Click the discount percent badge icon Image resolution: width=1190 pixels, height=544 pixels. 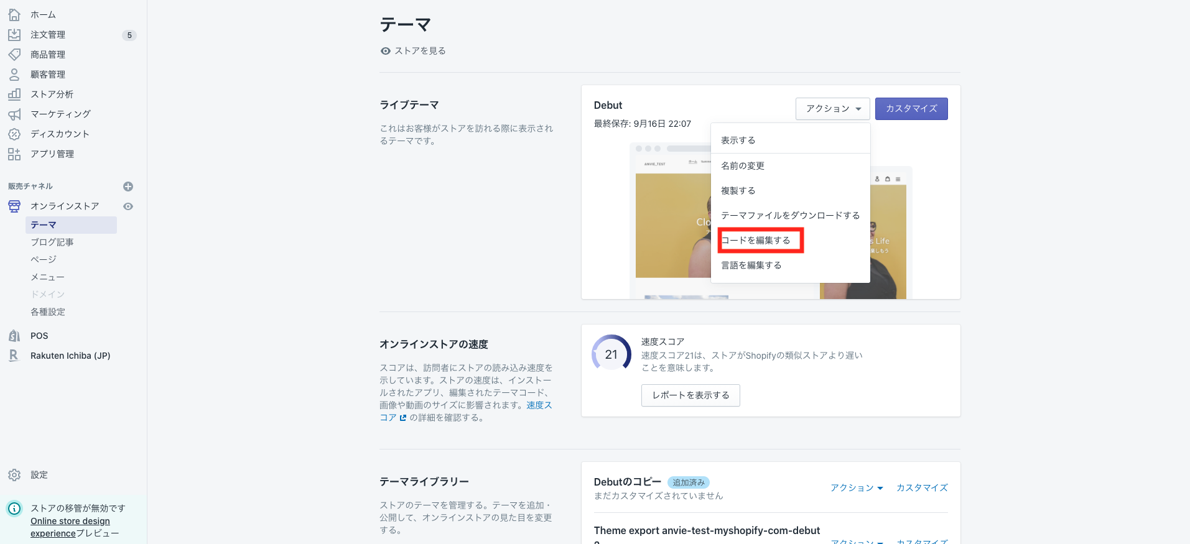(14, 134)
